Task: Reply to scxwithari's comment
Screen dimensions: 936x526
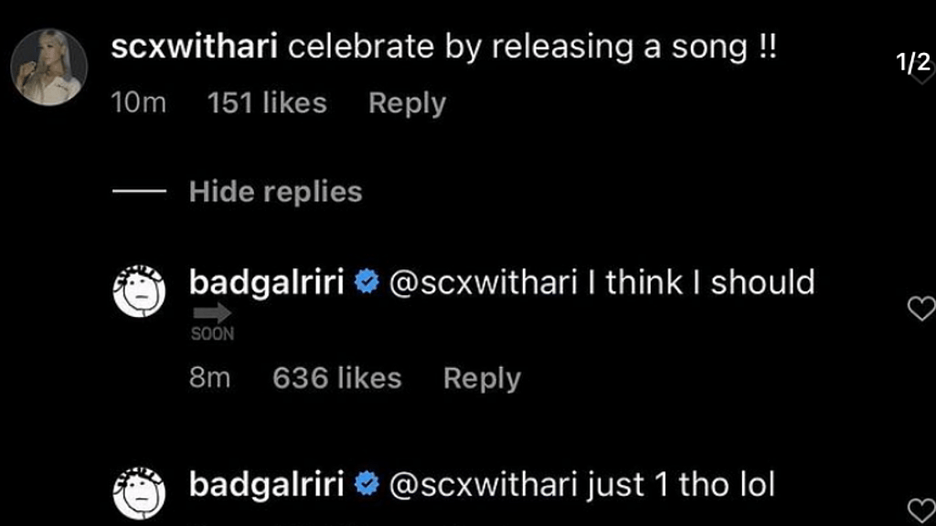Action: [407, 104]
